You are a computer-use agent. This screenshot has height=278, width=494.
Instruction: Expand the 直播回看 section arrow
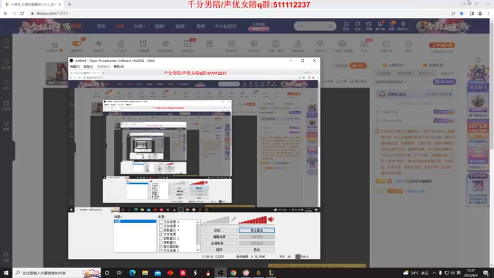pos(445,65)
